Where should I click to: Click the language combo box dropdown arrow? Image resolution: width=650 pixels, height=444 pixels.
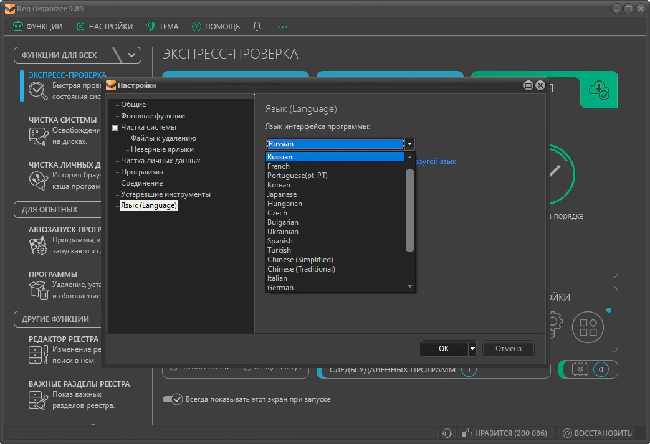pyautogui.click(x=409, y=144)
